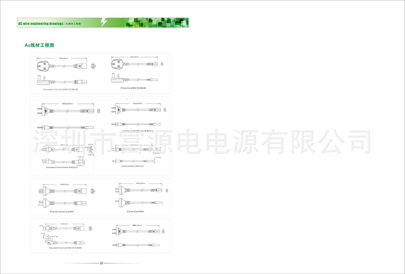Click the page number 36 at bottom
Screen dimensions: 405x274
(101, 263)
